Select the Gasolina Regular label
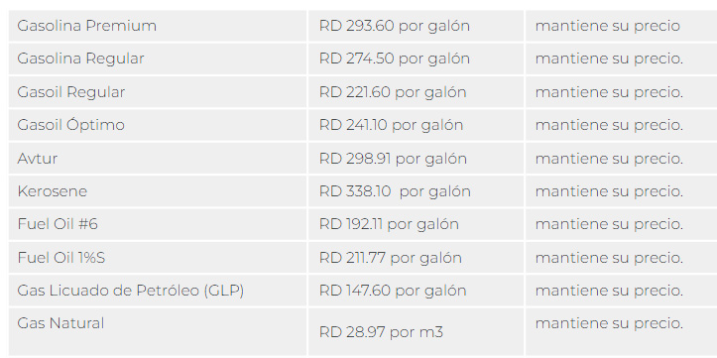Screen dimensions: 717x358 tap(80, 59)
